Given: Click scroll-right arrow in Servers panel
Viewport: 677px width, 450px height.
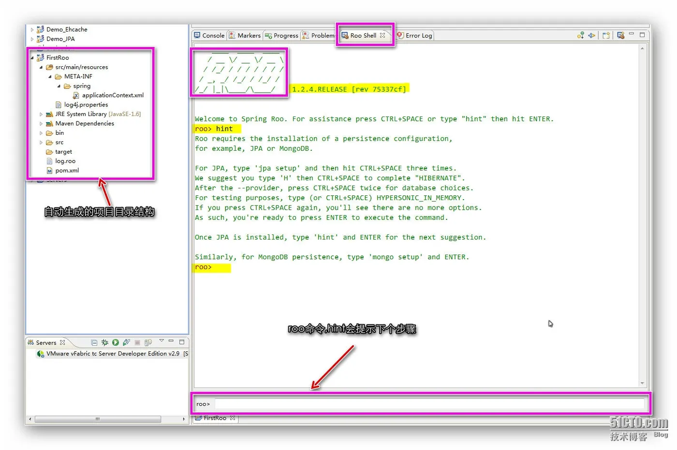Looking at the screenshot, I should 184,419.
